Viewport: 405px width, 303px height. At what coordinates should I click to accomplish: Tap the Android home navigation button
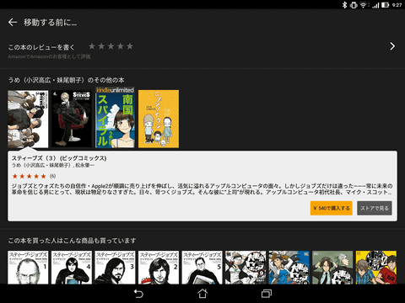(x=202, y=294)
